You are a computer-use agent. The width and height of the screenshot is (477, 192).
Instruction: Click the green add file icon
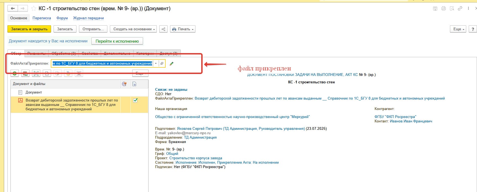[x=15, y=73]
